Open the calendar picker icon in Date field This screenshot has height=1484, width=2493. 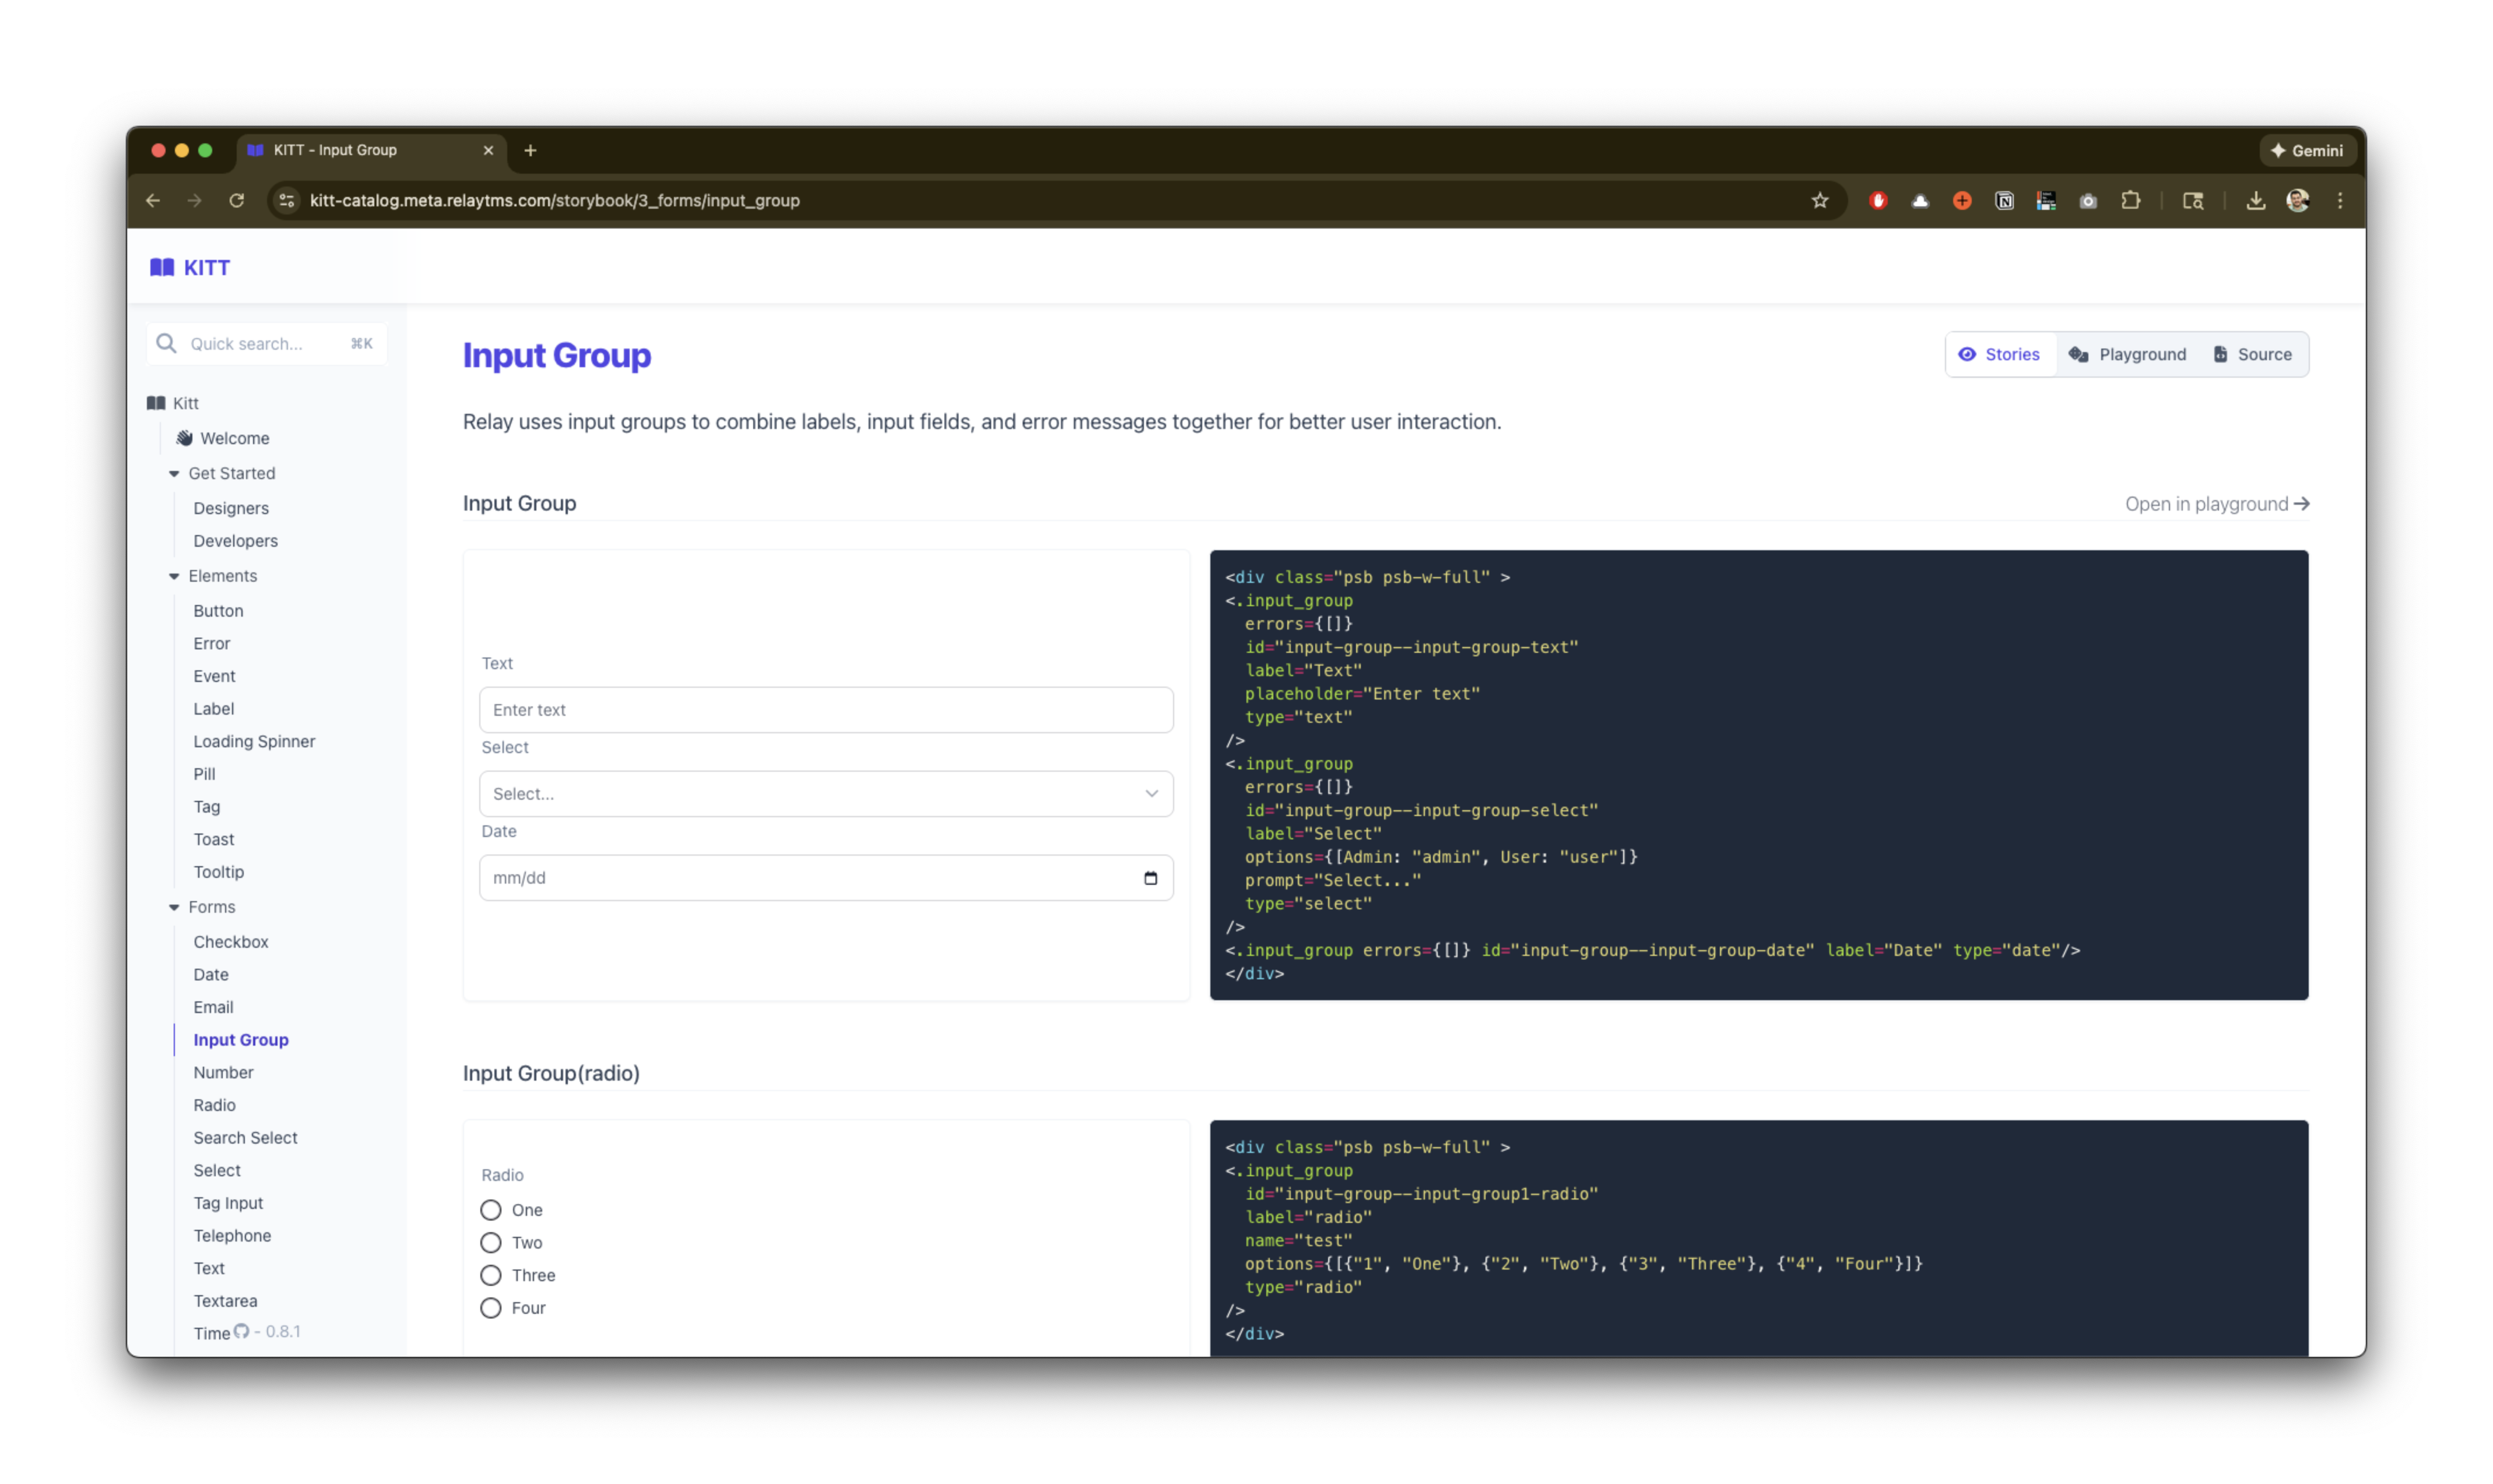[1150, 878]
